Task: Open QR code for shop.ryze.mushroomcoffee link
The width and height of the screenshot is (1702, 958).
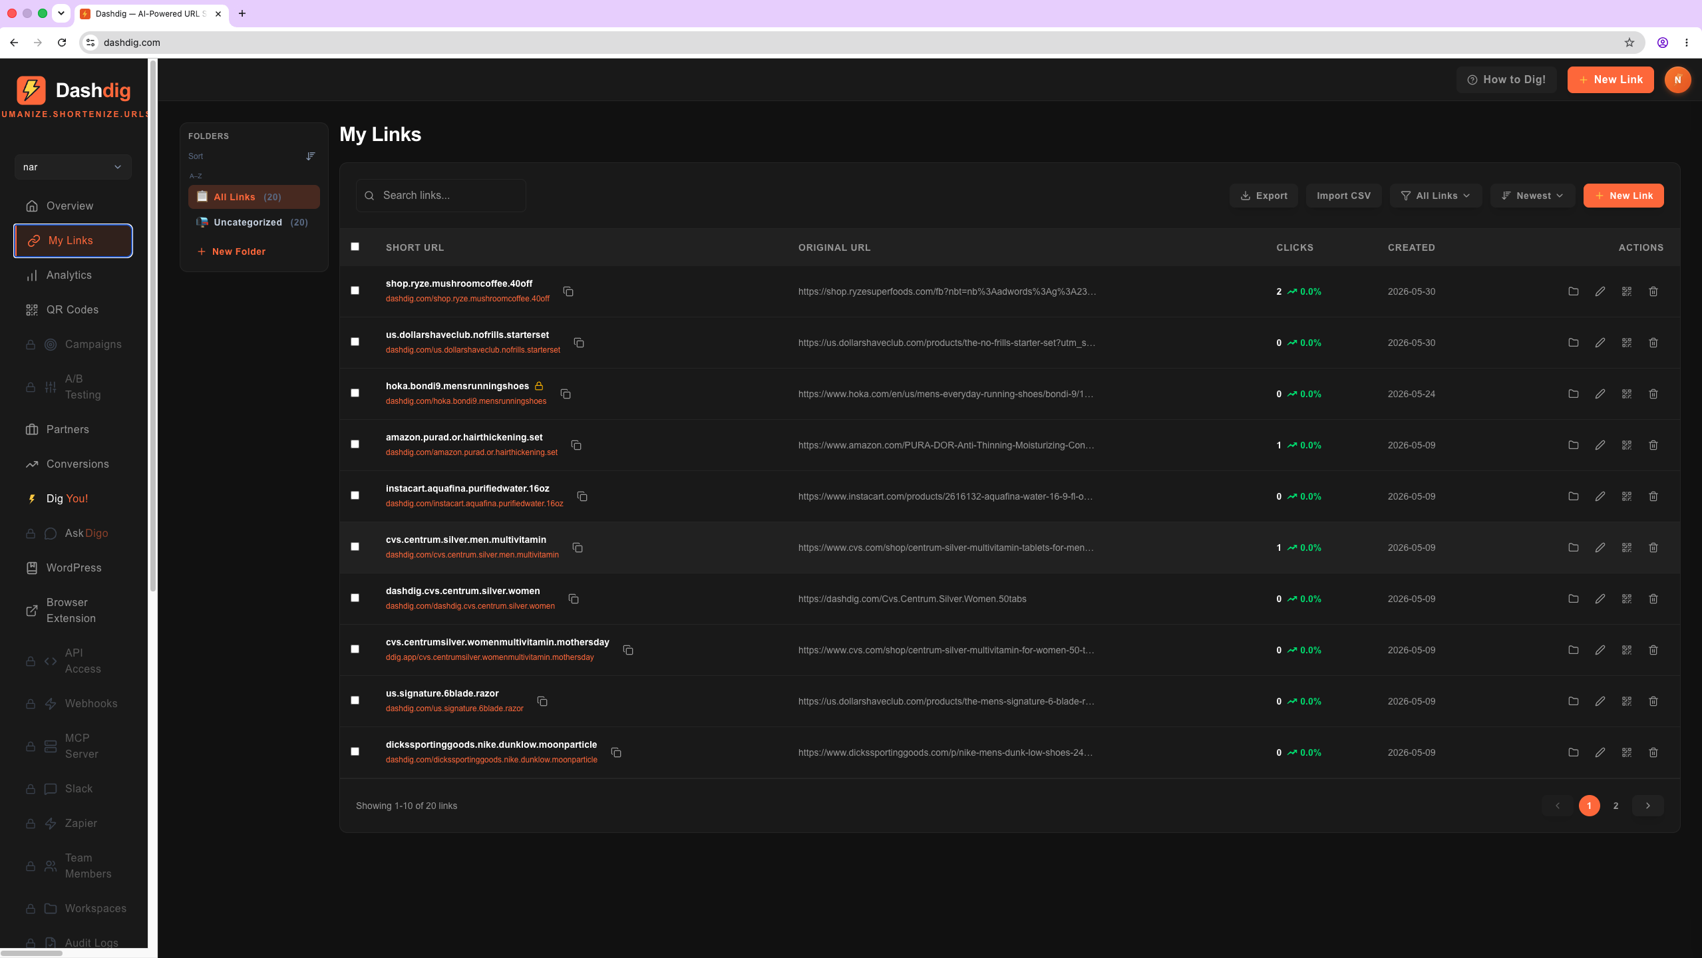Action: pos(1627,291)
